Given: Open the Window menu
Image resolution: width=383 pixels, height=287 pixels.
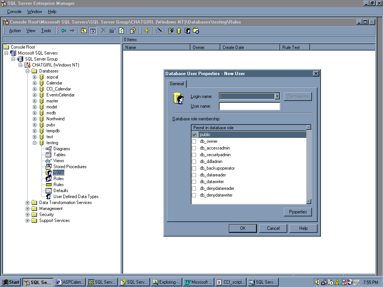Looking at the screenshot, I should pos(34,12).
